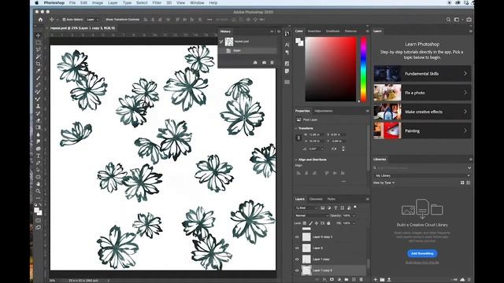This screenshot has height=283, width=504.
Task: Click Add Something button
Action: 422,253
